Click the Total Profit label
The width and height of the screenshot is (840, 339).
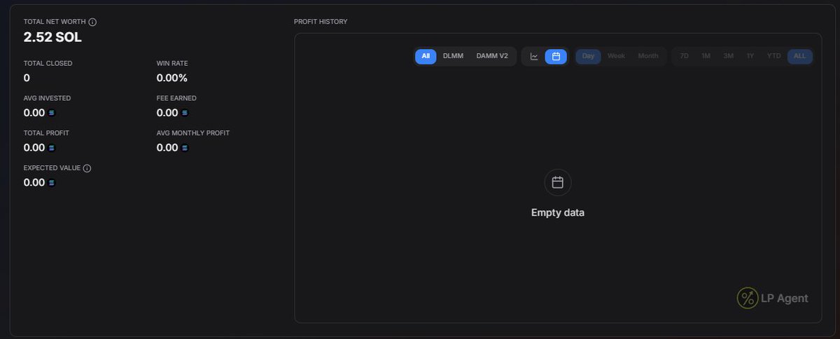click(46, 133)
